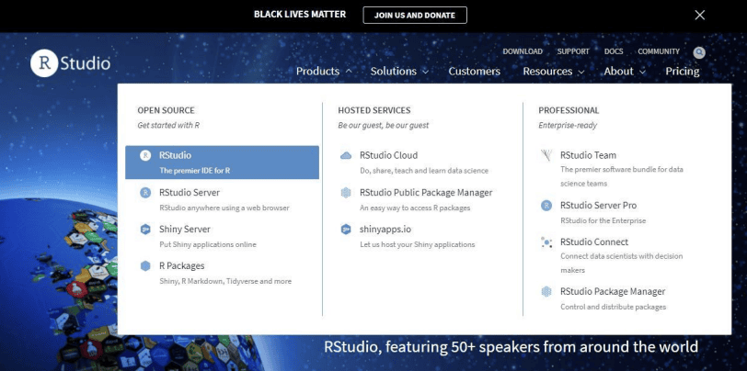Screen dimensions: 747x371
Task: Click the RStudio Connect icon
Action: [546, 242]
